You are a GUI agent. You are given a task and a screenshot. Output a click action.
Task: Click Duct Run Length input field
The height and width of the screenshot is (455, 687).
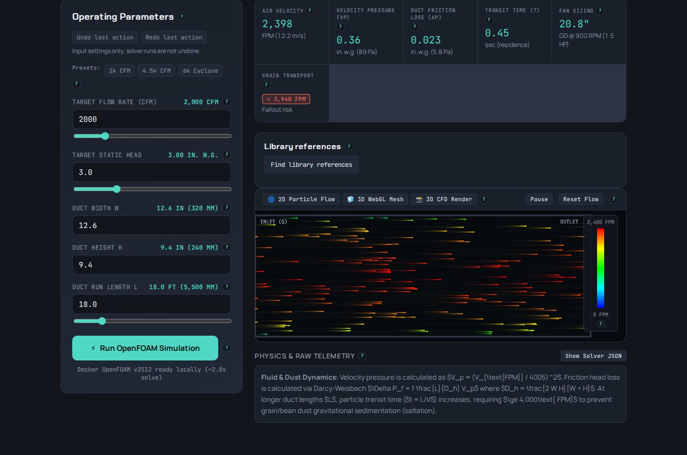click(152, 304)
